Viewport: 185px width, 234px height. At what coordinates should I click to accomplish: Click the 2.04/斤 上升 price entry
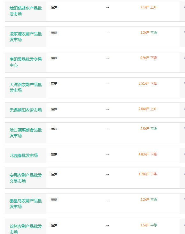(148, 109)
